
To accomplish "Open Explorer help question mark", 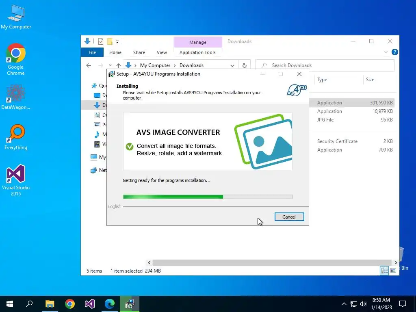I will 394,52.
